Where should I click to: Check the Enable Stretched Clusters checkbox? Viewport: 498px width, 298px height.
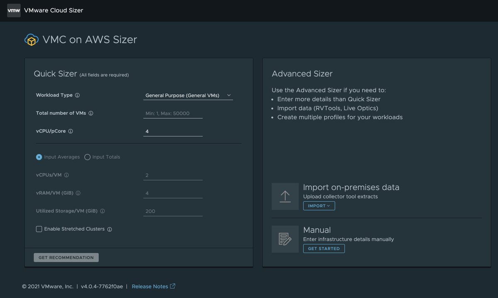point(39,229)
